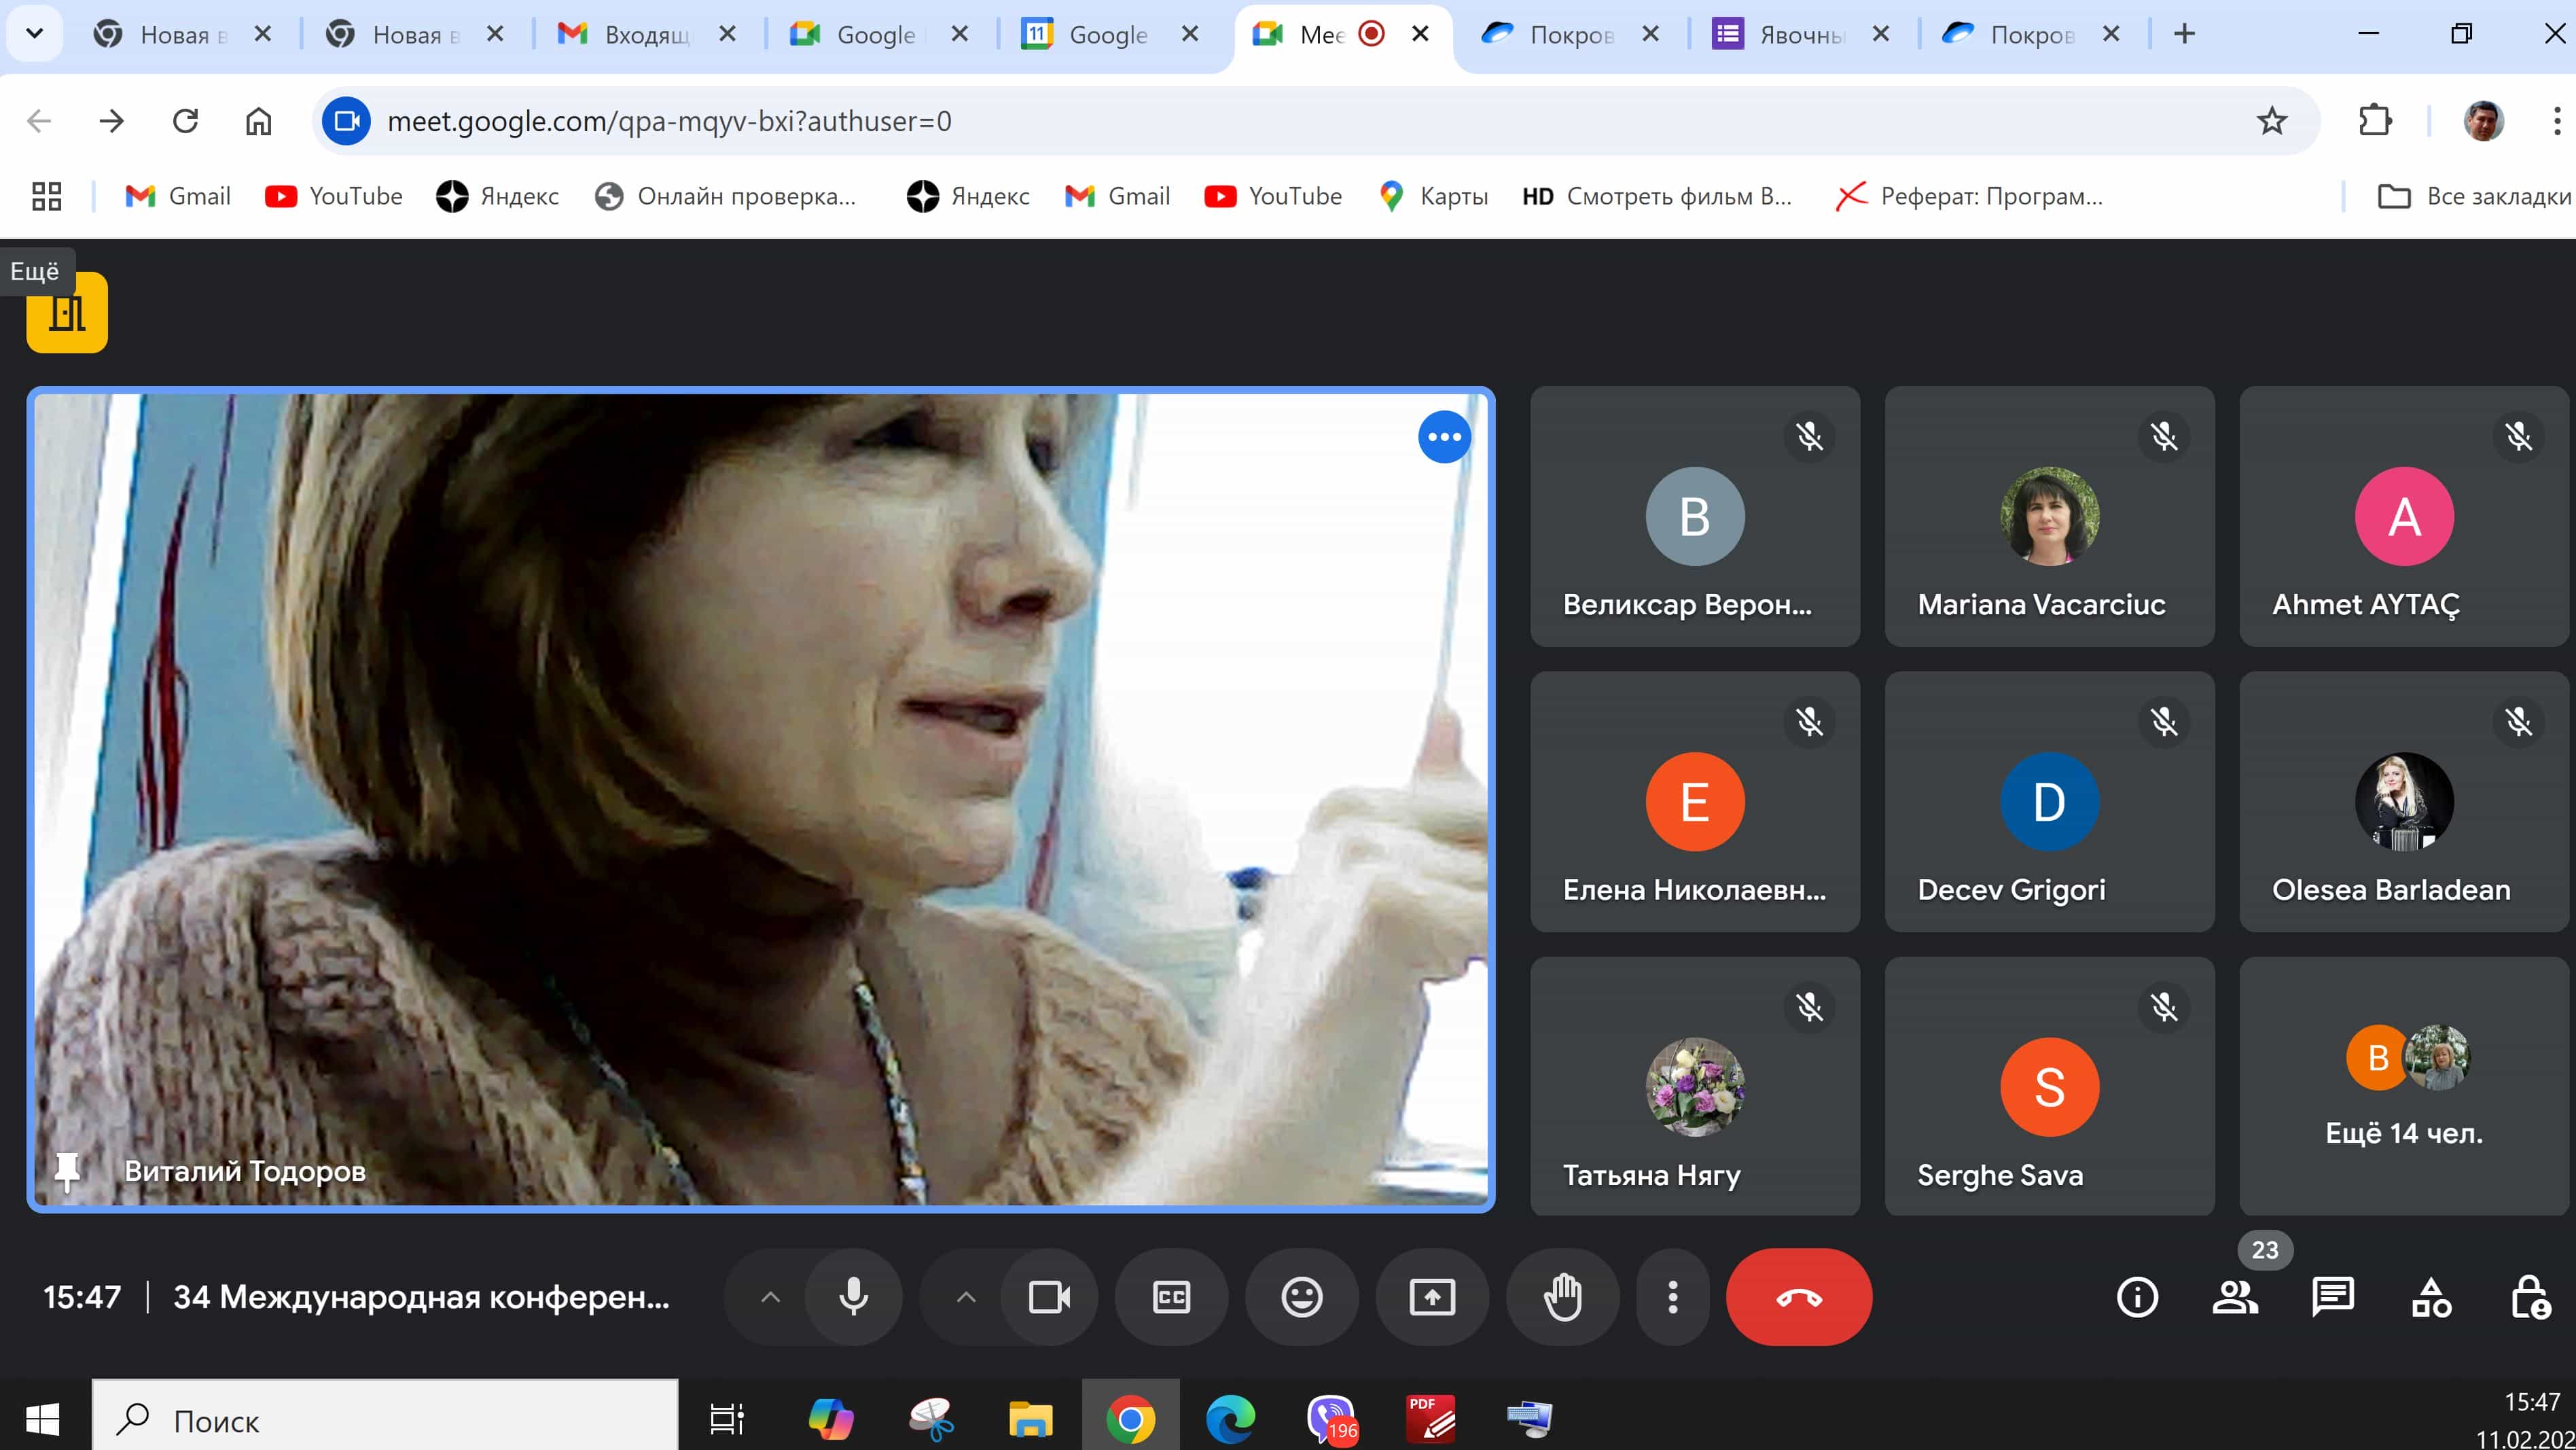The width and height of the screenshot is (2576, 1450).
Task: Click the raise hand icon
Action: coord(1562,1297)
